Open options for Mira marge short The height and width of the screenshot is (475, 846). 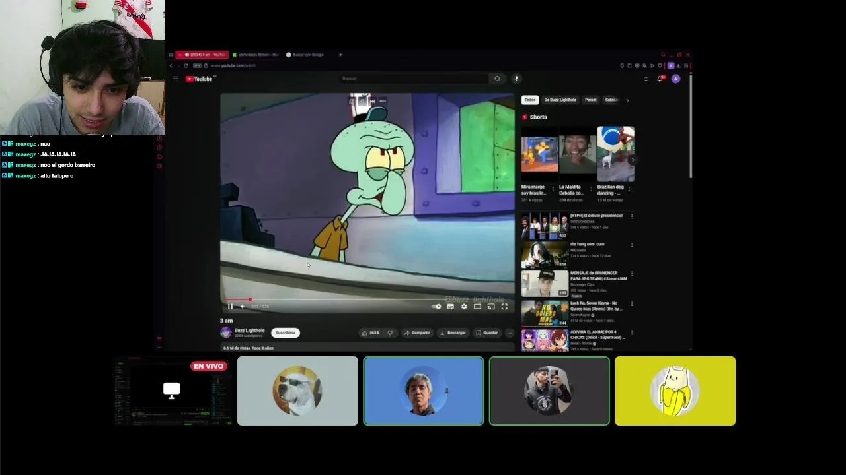point(553,189)
